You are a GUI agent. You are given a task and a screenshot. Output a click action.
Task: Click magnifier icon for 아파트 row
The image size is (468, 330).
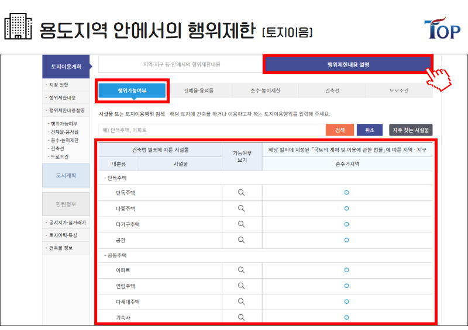(241, 270)
